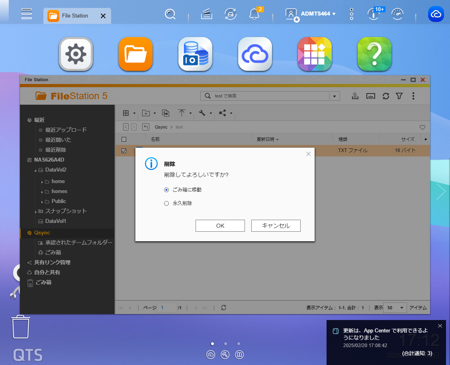Select the move-to-recycle-bin radio option
Viewport: 450px width, 365px height.
pyautogui.click(x=166, y=190)
